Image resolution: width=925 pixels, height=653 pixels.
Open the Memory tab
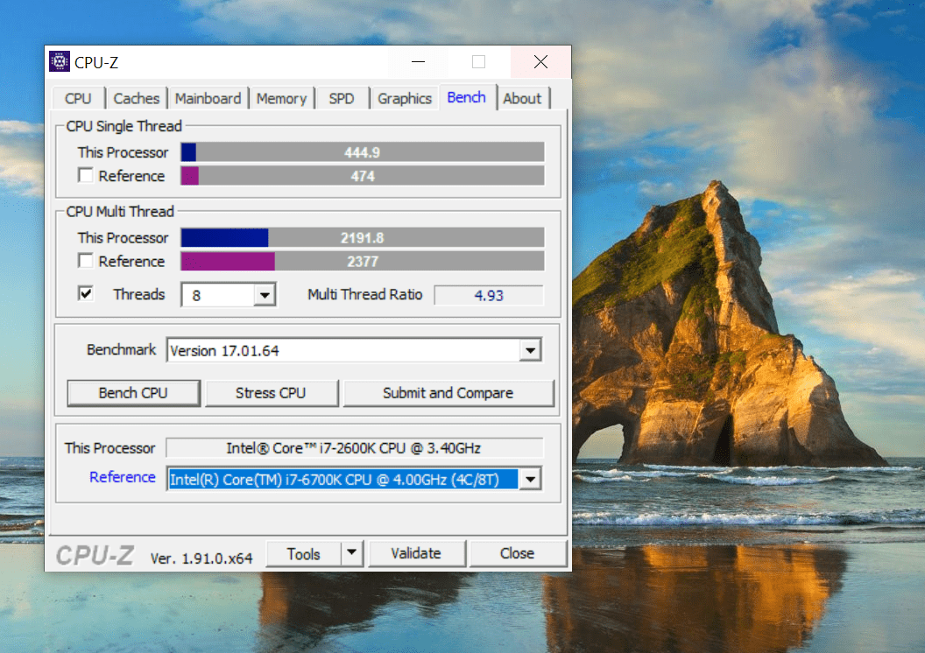pyautogui.click(x=281, y=98)
